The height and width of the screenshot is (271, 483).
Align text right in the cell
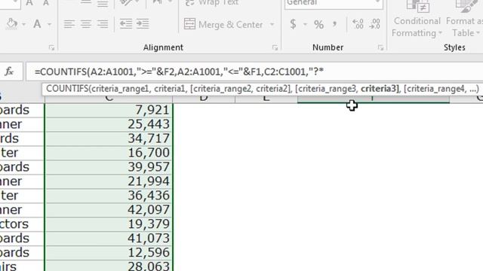click(x=103, y=24)
